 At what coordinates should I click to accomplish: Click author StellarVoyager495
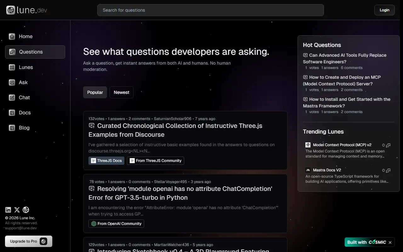click(x=170, y=182)
